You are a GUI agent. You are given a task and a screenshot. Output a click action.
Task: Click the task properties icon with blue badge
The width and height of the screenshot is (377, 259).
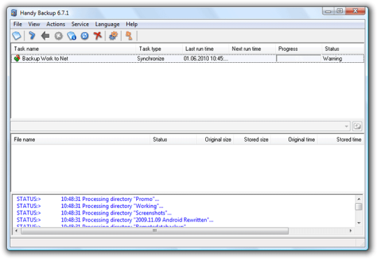point(72,36)
